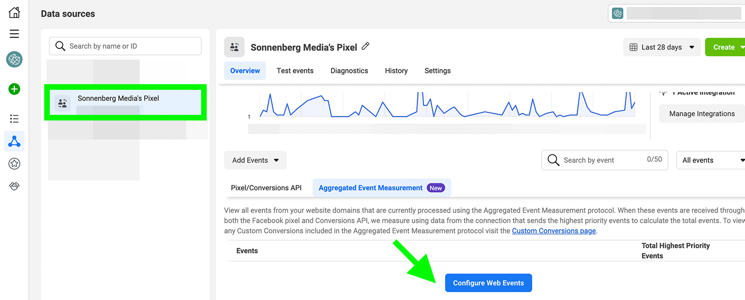Screen dimensions: 745x300
Task: Click the Events column header
Action: click(x=247, y=251)
